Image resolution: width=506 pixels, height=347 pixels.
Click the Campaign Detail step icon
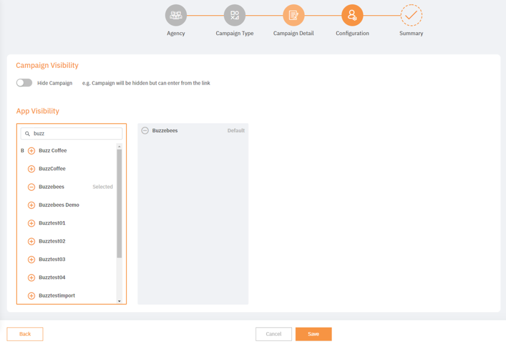tap(294, 15)
